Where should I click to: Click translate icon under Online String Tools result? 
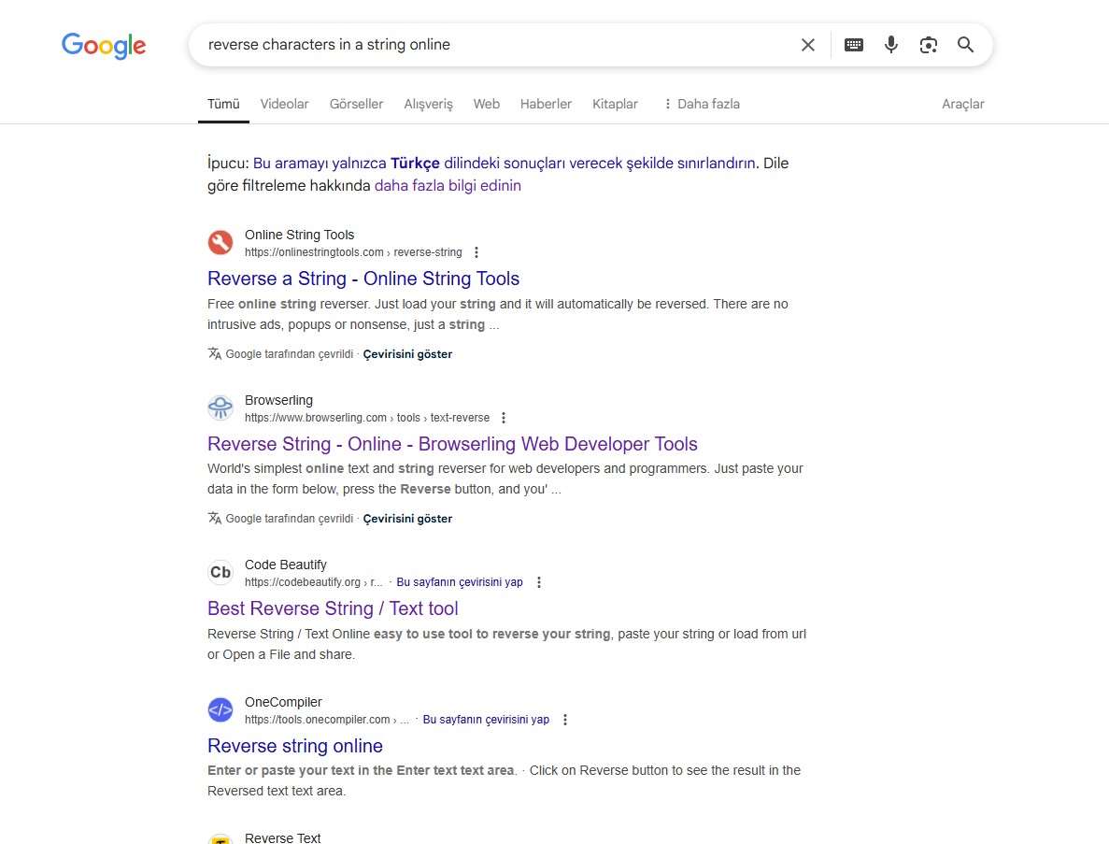[x=214, y=353]
